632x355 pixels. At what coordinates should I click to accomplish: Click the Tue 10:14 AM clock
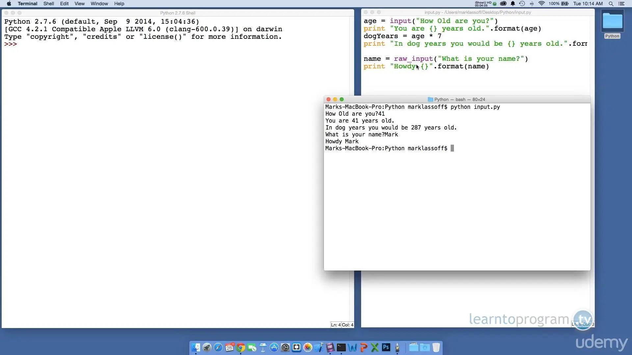pyautogui.click(x=588, y=4)
